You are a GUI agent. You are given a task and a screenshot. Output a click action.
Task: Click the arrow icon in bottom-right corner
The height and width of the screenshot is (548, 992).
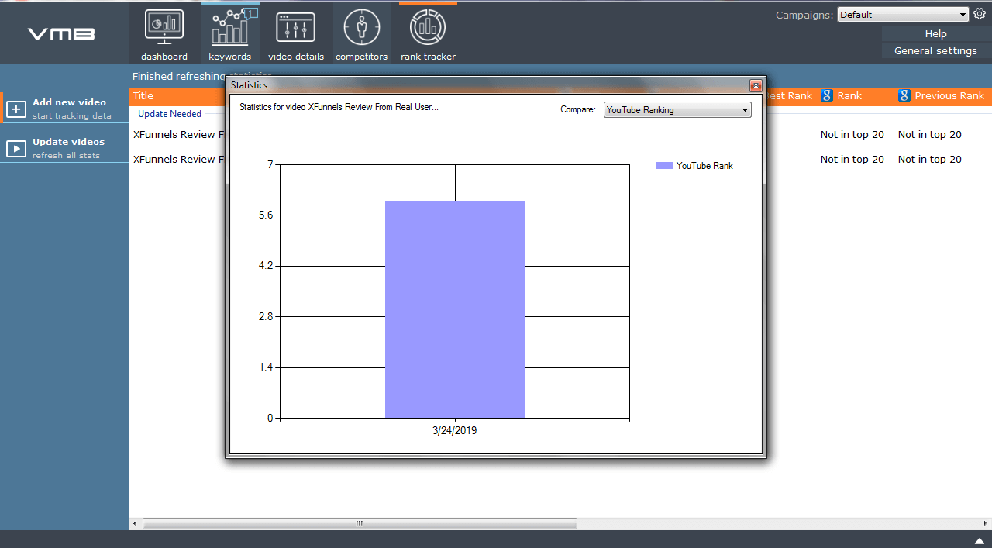(979, 540)
